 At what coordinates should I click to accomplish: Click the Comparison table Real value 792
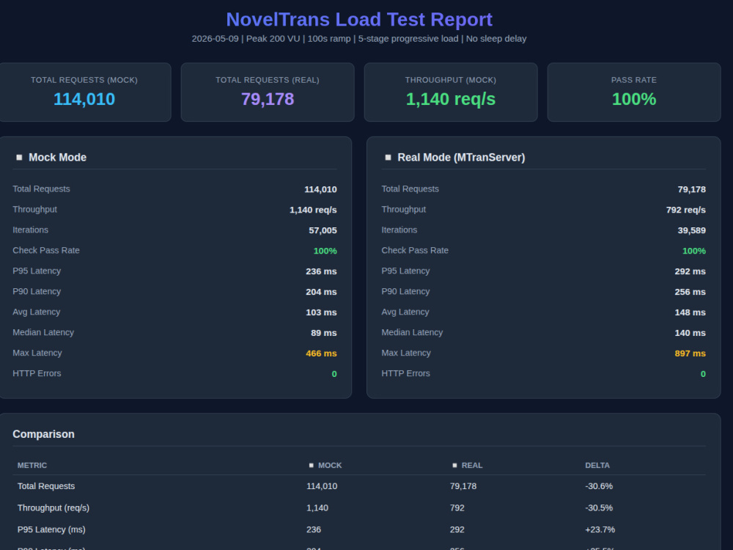click(457, 508)
